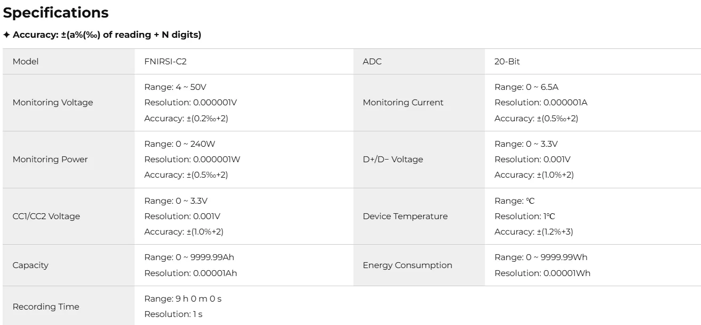
Task: Click the star bullet before Accuracy note
Action: click(6, 35)
